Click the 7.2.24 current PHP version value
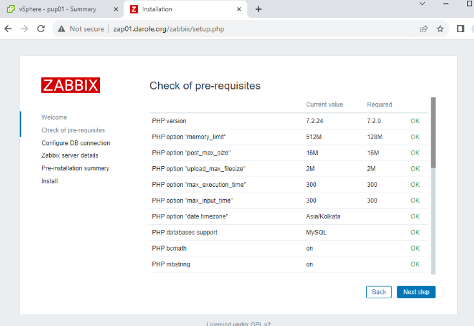Viewport: 474px width, 326px height. [314, 121]
